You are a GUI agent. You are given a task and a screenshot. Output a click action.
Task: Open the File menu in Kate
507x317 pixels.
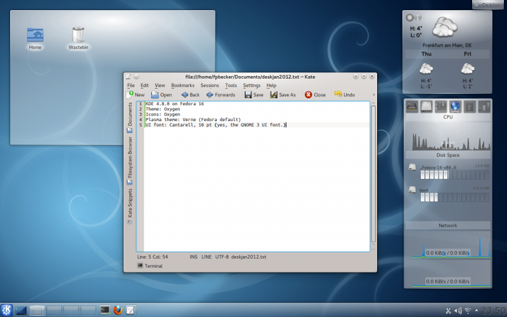131,86
